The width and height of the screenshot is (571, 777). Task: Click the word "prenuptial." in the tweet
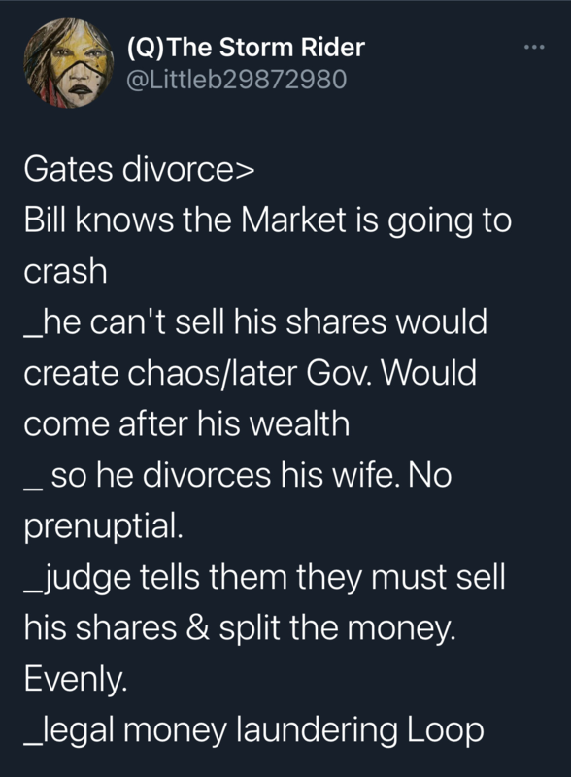click(x=104, y=527)
